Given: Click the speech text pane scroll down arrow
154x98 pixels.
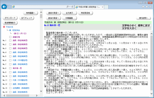Looking at the screenshot, I should pos(151,94).
